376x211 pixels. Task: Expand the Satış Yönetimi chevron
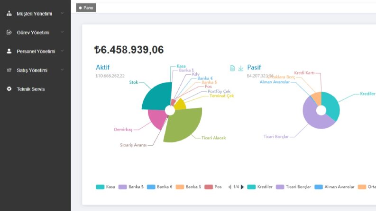point(62,70)
